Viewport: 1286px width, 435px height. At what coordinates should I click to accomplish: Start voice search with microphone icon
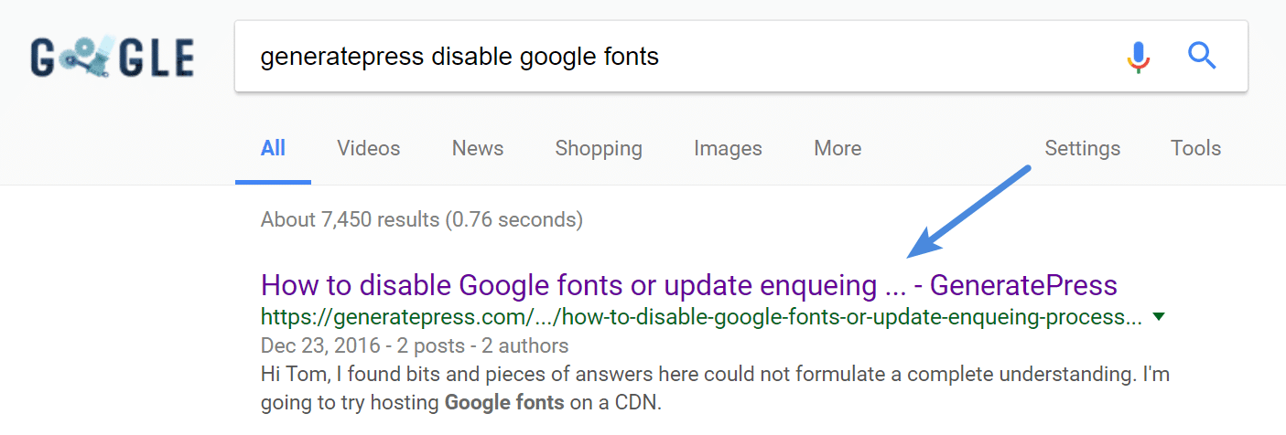pyautogui.click(x=1138, y=57)
